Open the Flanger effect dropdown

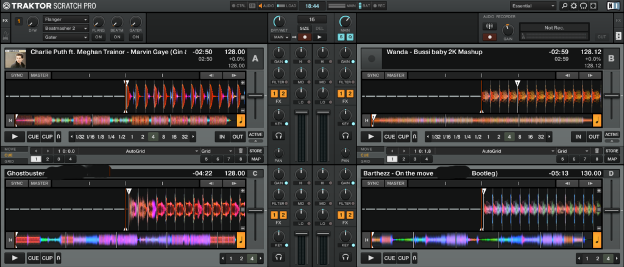coord(66,19)
